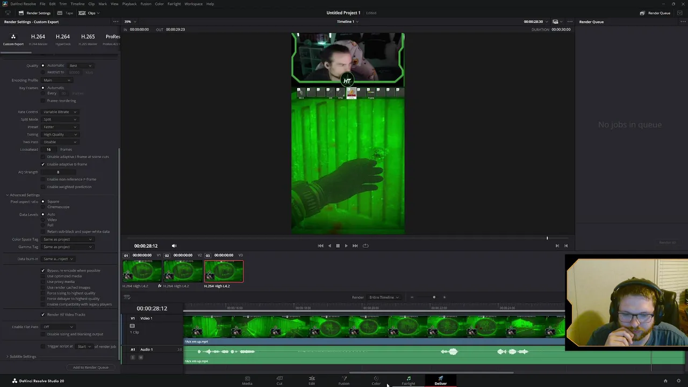The width and height of the screenshot is (688, 387).
Task: Click the Home project manager icon
Action: point(665,381)
